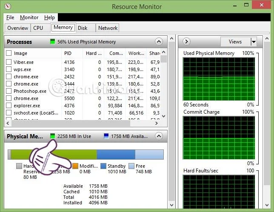Screen dimensions: 274x212
Task: Click the right-arrow icon in graphs pane
Action: [186, 42]
